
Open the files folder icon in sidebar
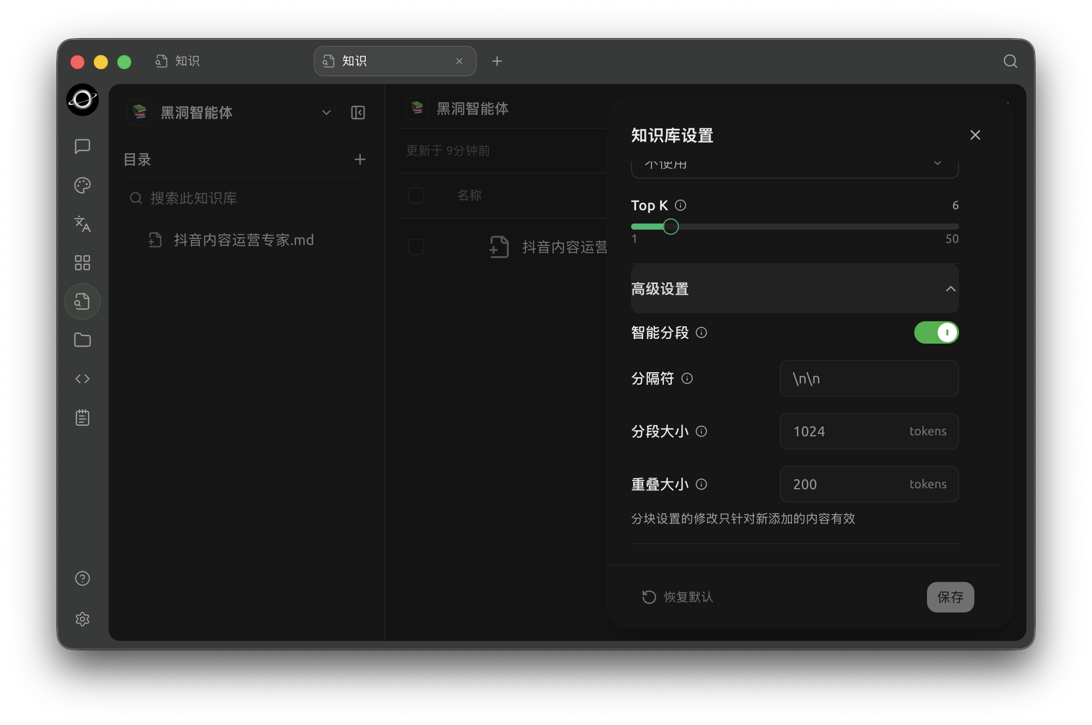pyautogui.click(x=82, y=340)
